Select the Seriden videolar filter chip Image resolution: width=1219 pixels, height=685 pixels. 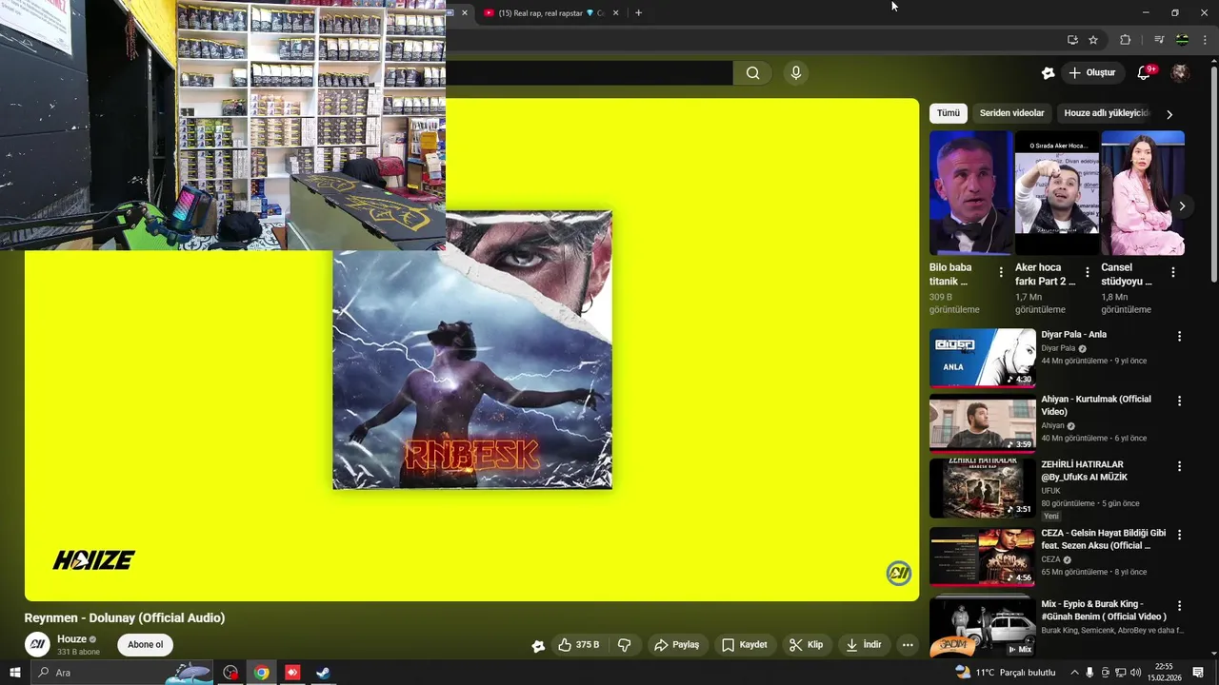tap(1012, 113)
